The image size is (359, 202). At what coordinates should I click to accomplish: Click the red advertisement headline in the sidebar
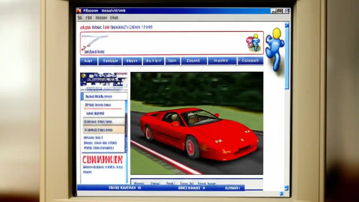click(103, 160)
